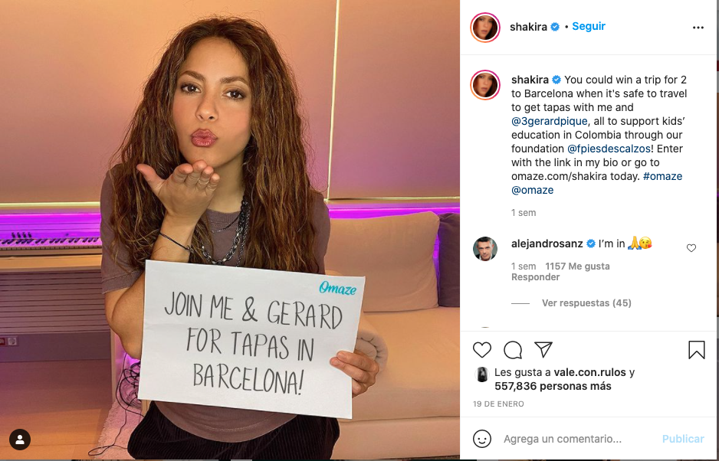Save post with bookmark icon
This screenshot has height=461, width=719.
[x=697, y=350]
